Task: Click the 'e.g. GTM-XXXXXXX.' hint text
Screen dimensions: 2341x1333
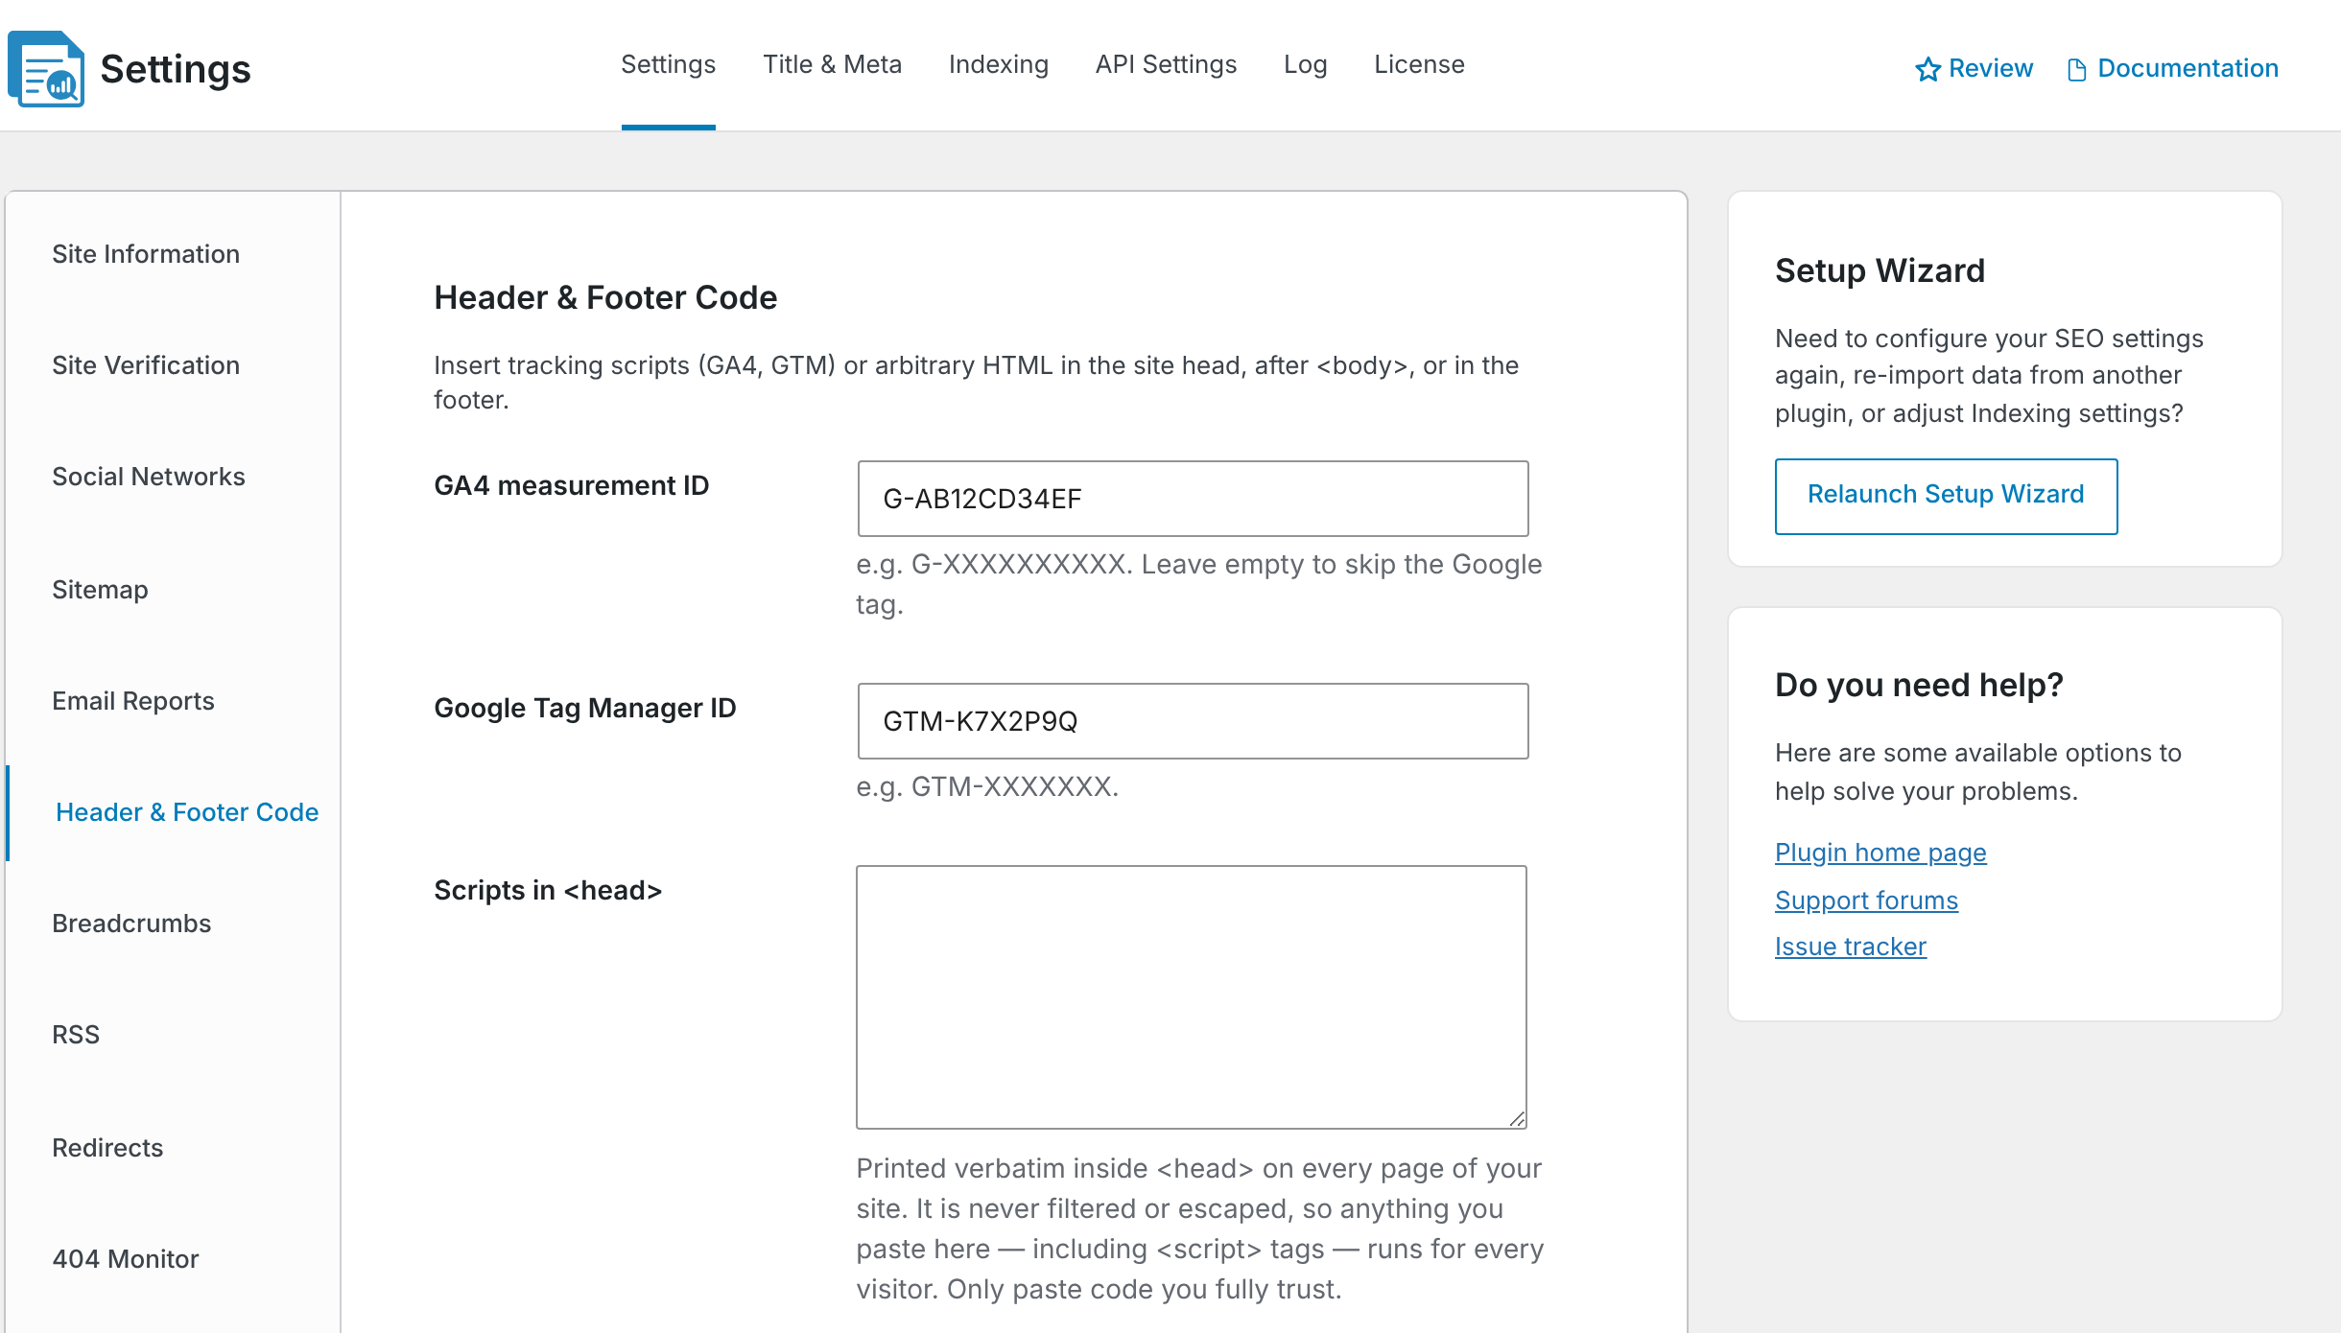Action: point(987,786)
